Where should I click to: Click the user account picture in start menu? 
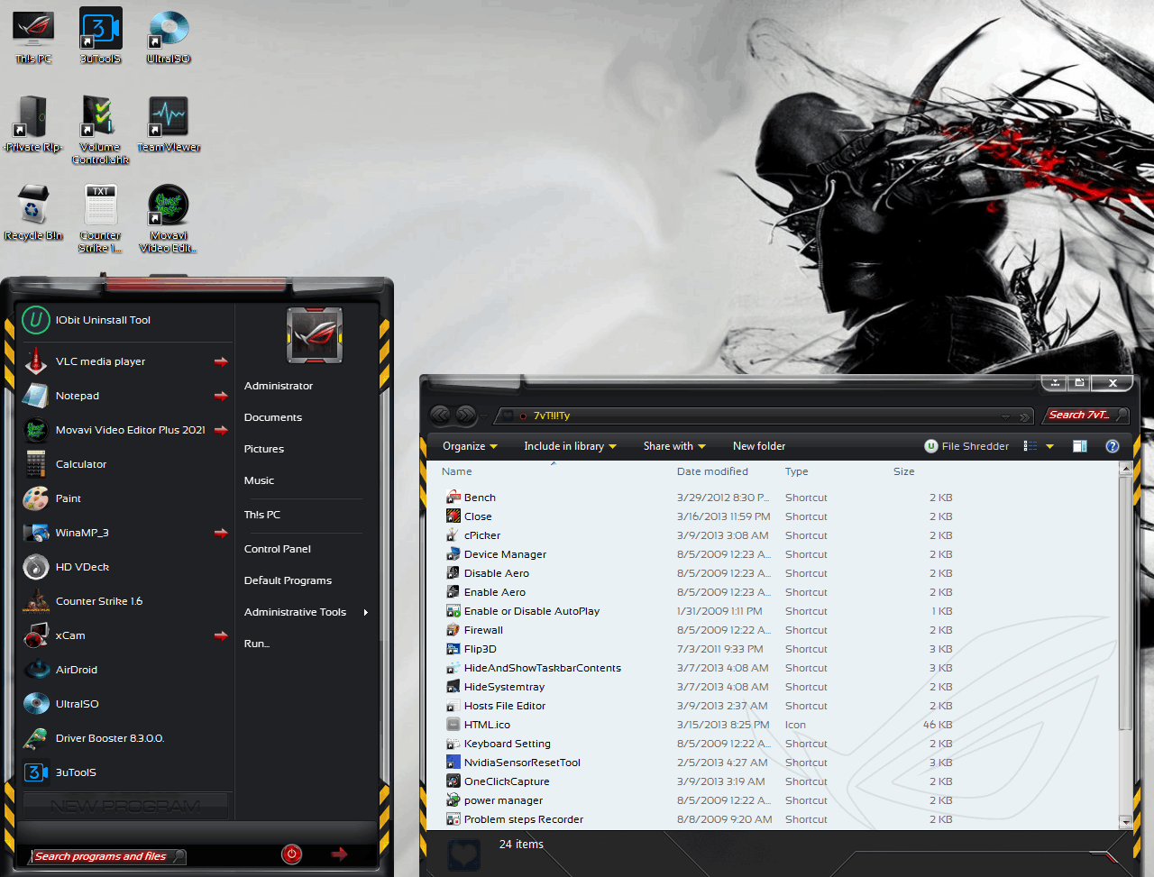pos(314,335)
